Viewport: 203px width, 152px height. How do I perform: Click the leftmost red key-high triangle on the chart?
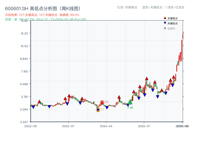click(39, 102)
